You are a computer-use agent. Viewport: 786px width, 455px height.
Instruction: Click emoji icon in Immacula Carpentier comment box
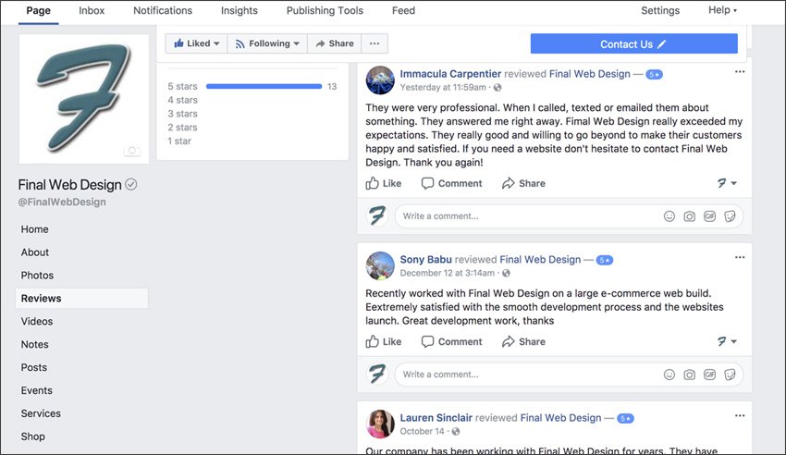click(x=669, y=216)
